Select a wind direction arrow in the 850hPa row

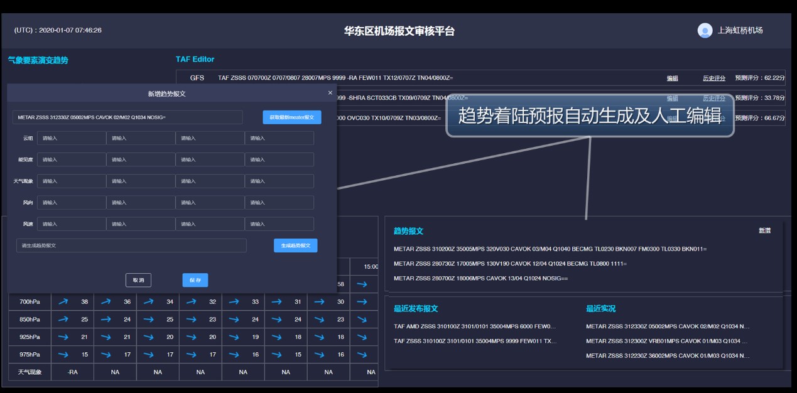coord(62,319)
